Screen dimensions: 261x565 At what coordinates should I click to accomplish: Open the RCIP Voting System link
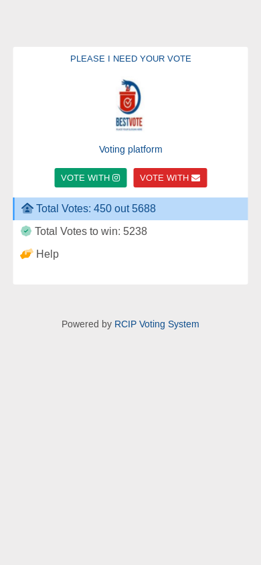tap(157, 324)
